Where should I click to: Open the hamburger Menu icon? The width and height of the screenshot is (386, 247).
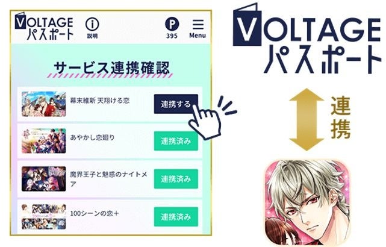tap(198, 28)
